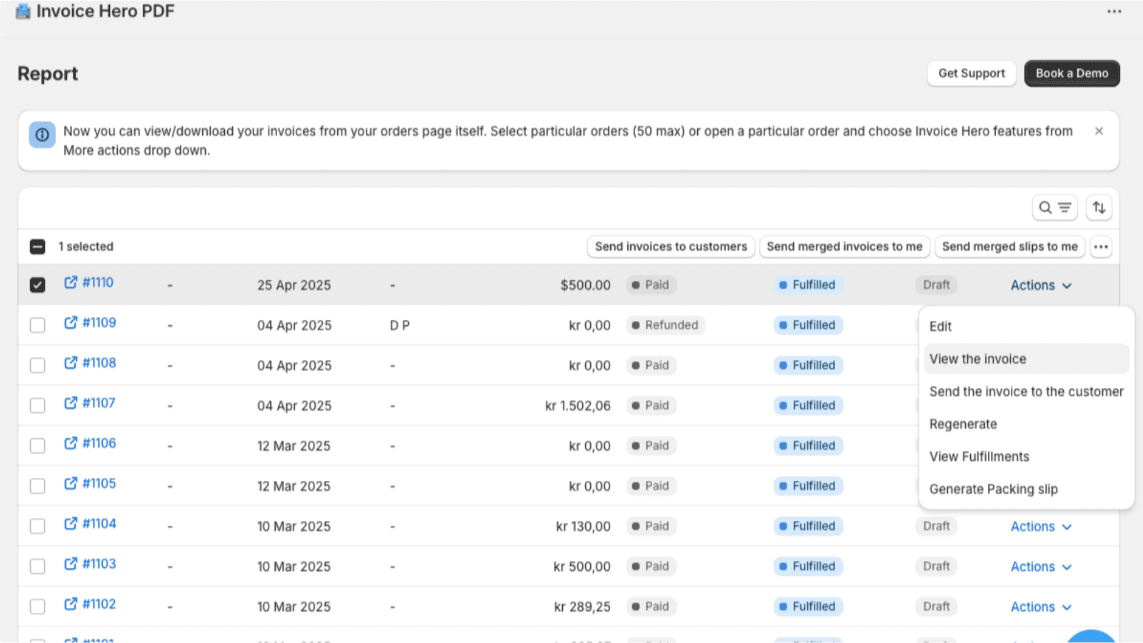This screenshot has width=1143, height=643.
Task: Select View the invoice from the menu
Action: tap(977, 359)
